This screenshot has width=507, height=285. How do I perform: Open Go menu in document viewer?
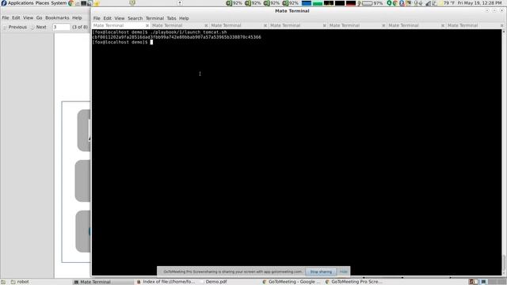pos(39,17)
